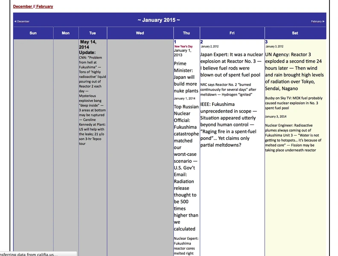The height and width of the screenshot is (256, 338).
Task: Click the January 2015 calendar title
Action: [159, 20]
